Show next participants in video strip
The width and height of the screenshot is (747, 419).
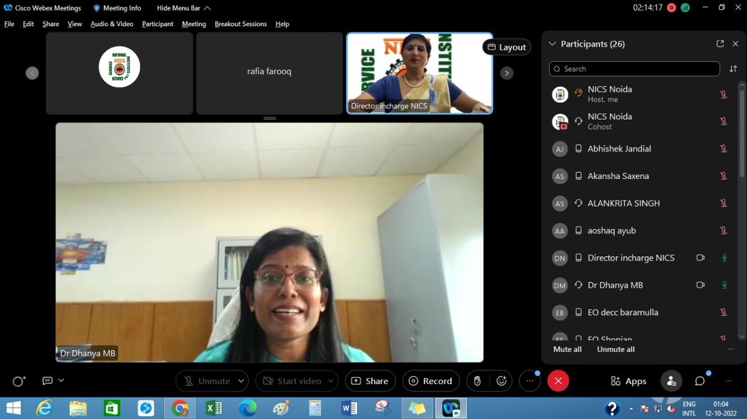507,73
